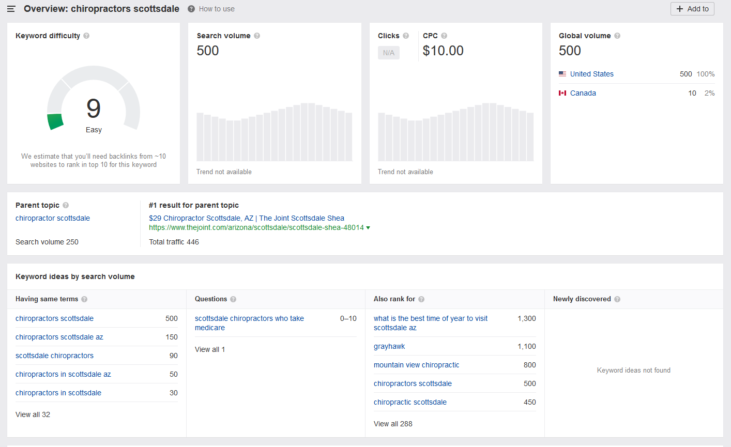Click the Keyword difficulty help icon
This screenshot has height=447, width=731.
coord(86,36)
